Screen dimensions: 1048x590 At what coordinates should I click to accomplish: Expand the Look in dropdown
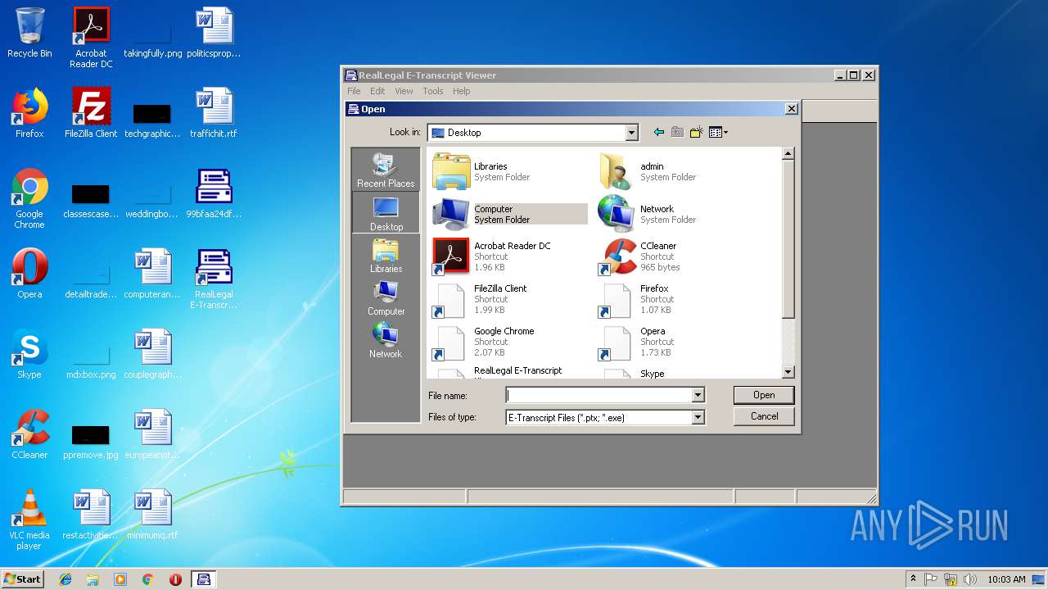(631, 133)
